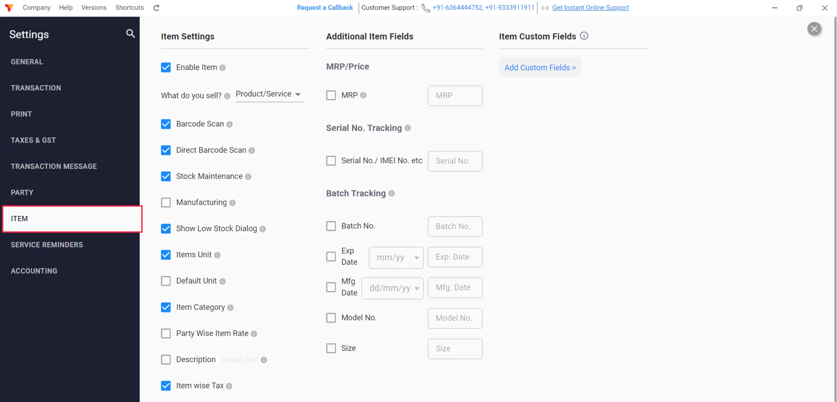Click the info icon beside Batch Tracking

tap(392, 193)
